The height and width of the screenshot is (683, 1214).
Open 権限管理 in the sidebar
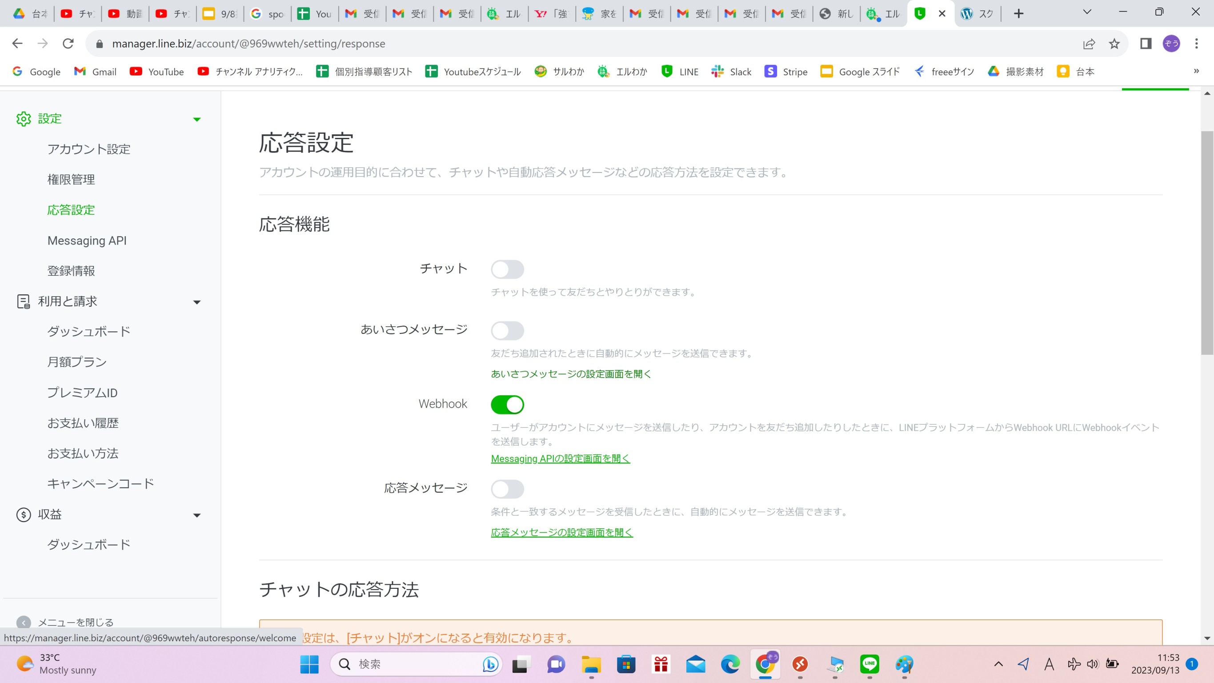[x=71, y=180]
